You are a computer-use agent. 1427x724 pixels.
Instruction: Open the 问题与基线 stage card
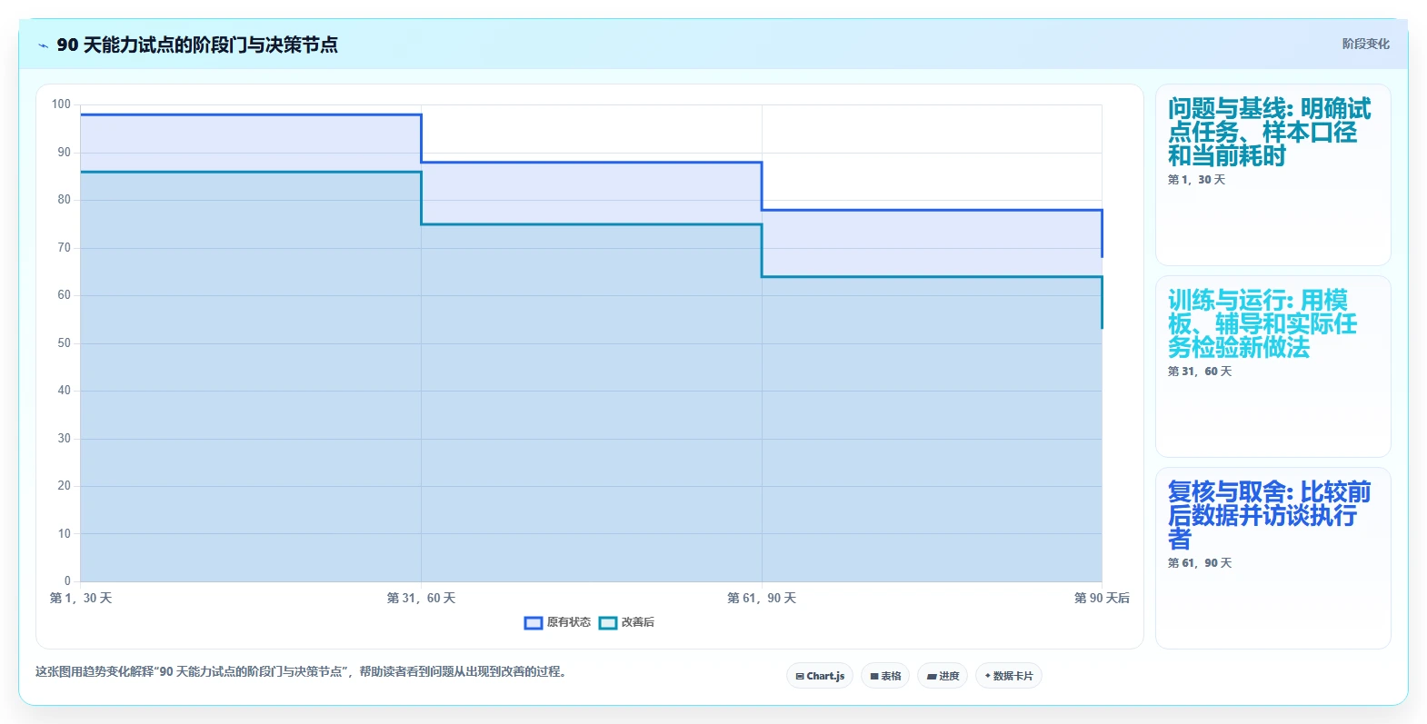[1272, 174]
